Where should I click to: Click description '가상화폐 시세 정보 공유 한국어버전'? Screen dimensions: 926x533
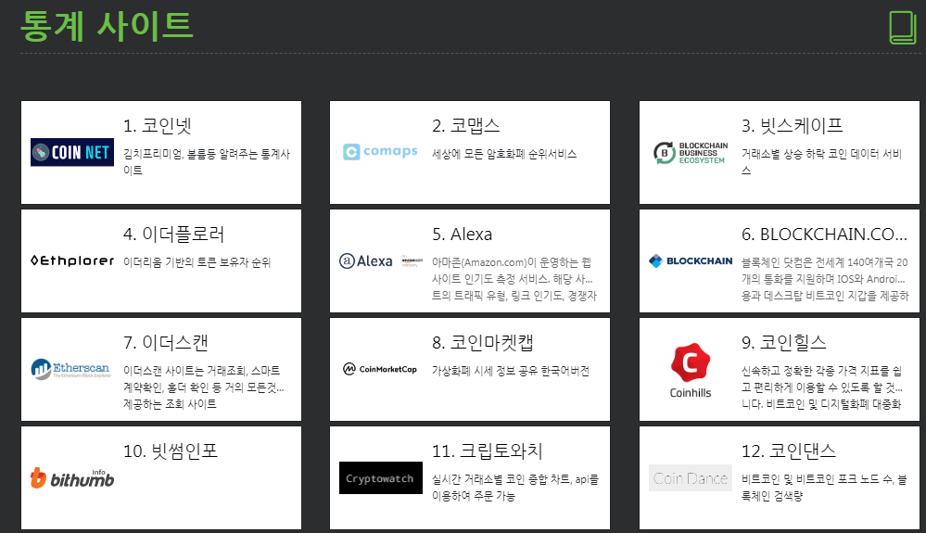click(x=510, y=372)
